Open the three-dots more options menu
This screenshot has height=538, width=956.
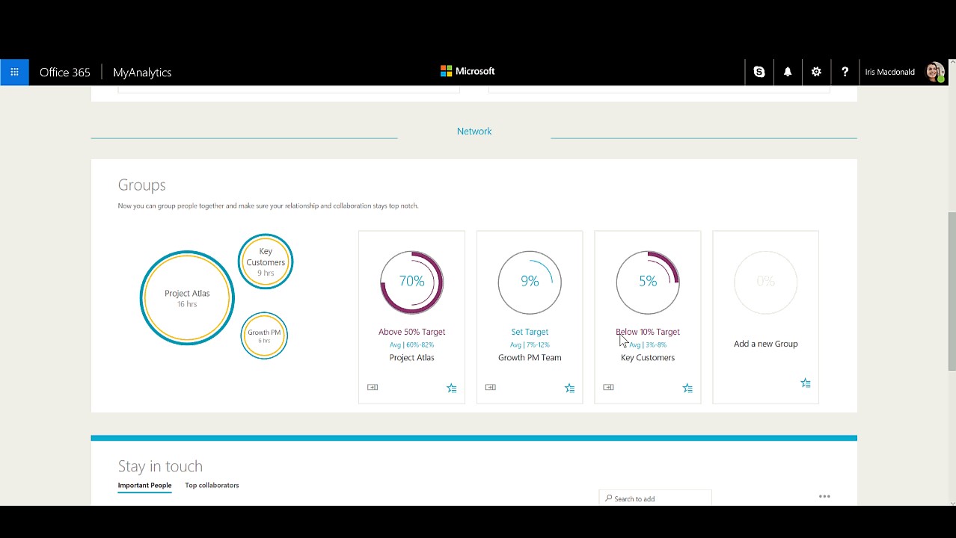(x=824, y=496)
